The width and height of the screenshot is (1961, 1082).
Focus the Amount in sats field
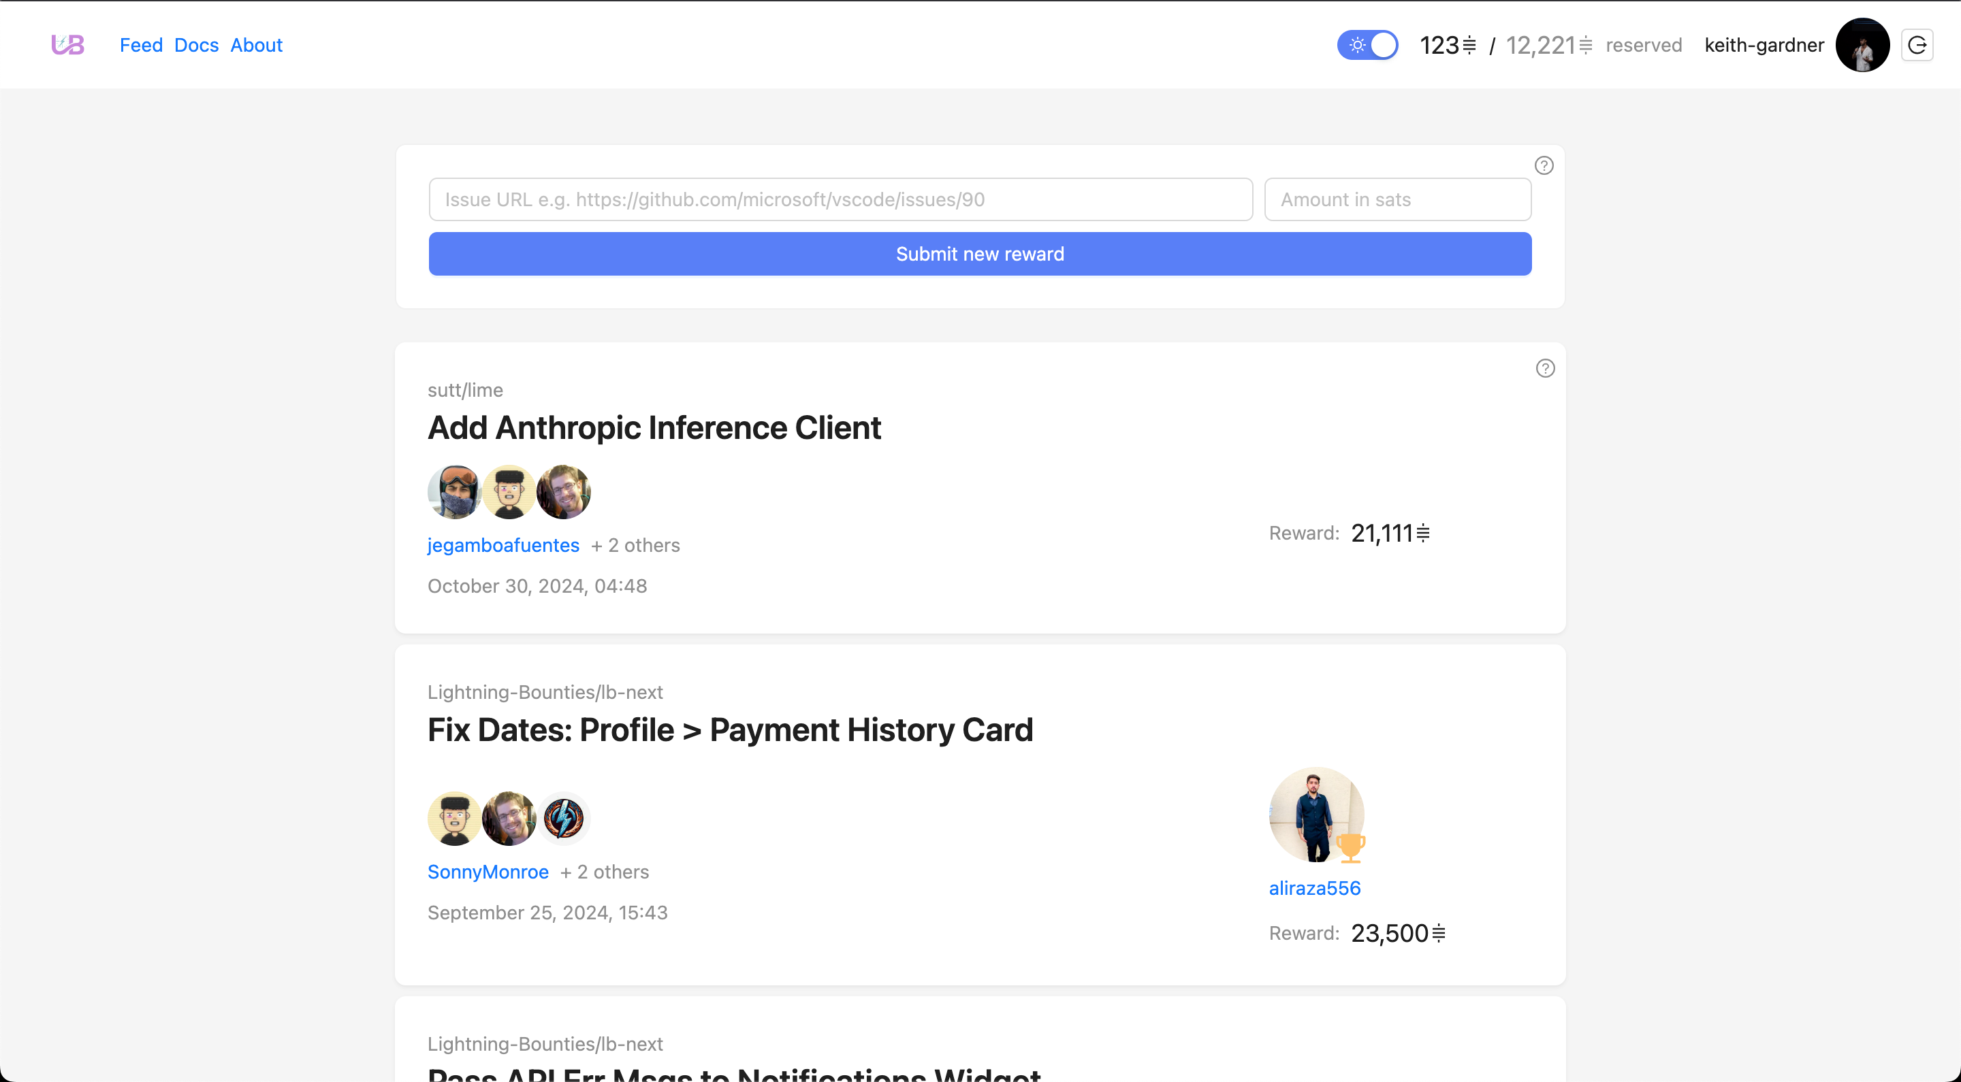click(1397, 199)
